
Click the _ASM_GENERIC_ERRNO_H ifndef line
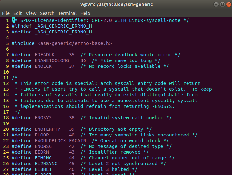pyautogui.click(x=52, y=26)
